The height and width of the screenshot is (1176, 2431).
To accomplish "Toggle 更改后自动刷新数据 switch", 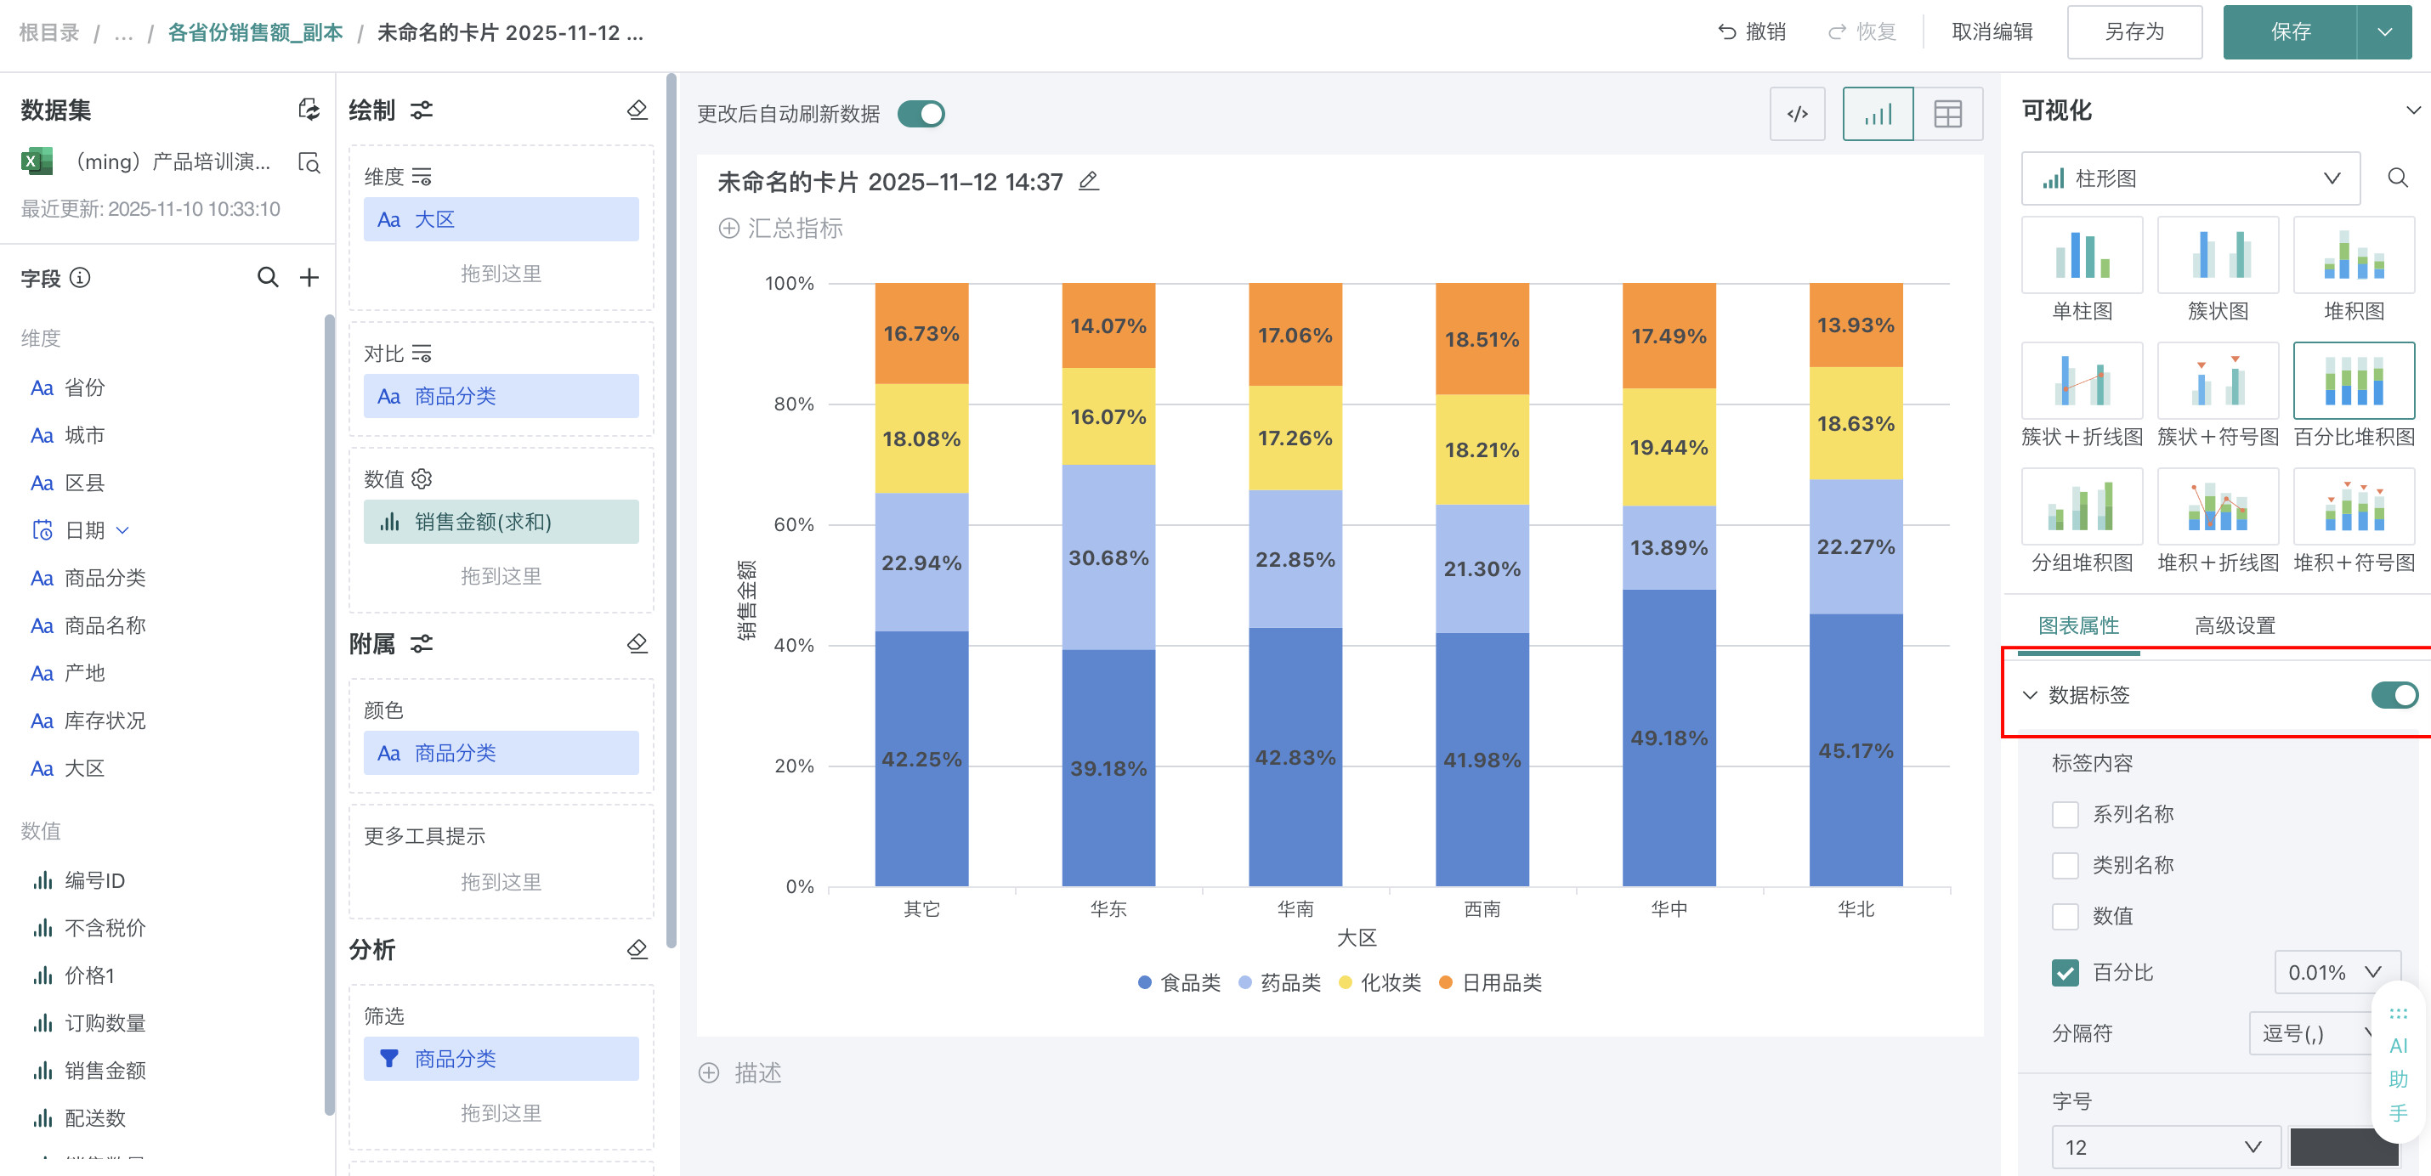I will click(x=920, y=114).
